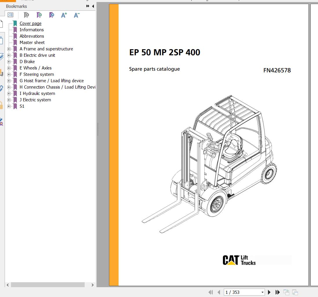This screenshot has height=297, width=318.
Task: Expand the D Brake bookmark
Action: point(9,62)
